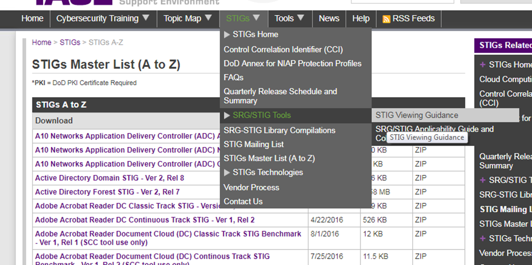Open sidebar STIG Mailing List link
Viewport: 532px width, 265px height.
tap(506, 209)
